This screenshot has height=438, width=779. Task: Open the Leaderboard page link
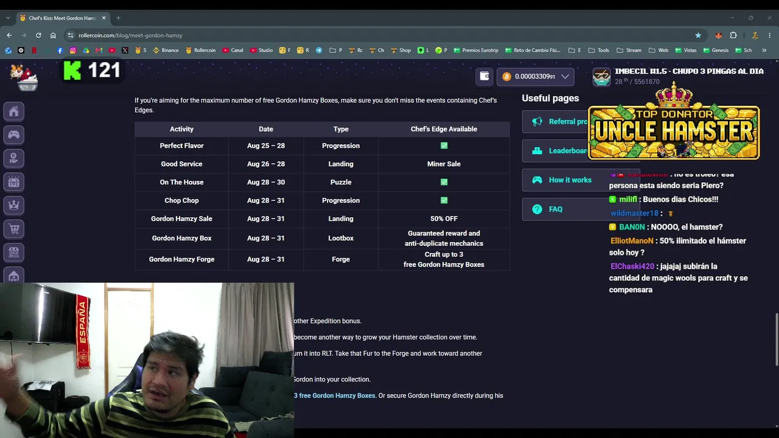pos(555,151)
